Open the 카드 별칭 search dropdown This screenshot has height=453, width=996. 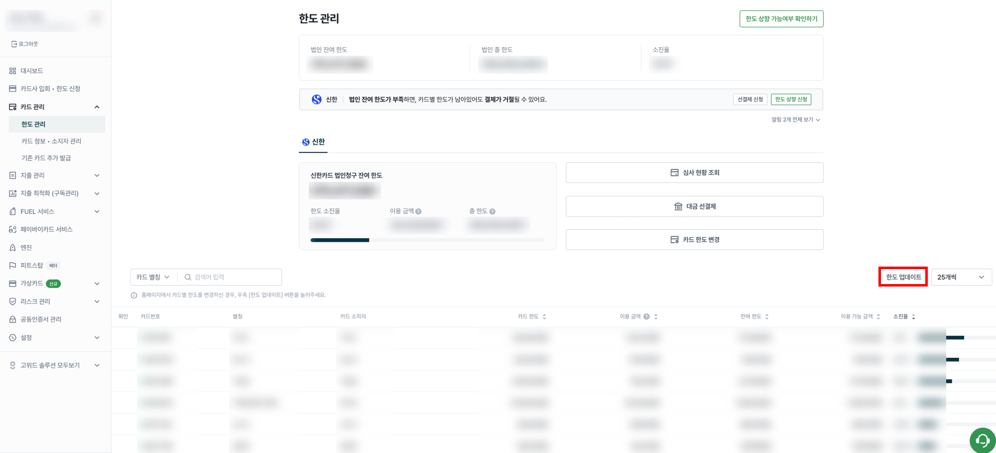153,277
